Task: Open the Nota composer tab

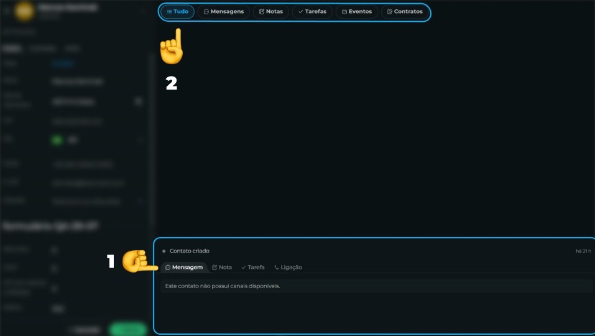Action: [x=222, y=268]
